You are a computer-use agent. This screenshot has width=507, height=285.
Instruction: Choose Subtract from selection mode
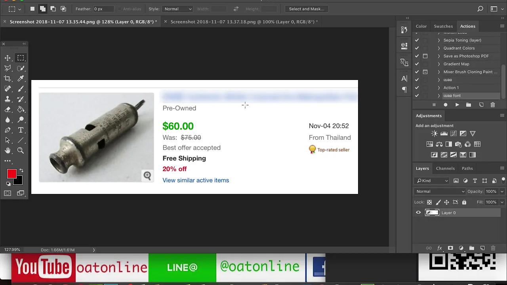(53, 9)
